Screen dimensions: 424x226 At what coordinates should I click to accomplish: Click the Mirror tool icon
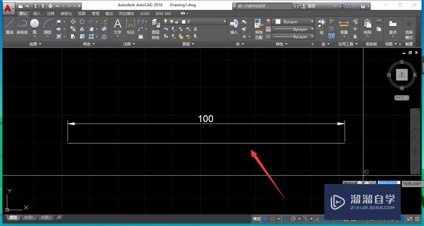click(82, 29)
